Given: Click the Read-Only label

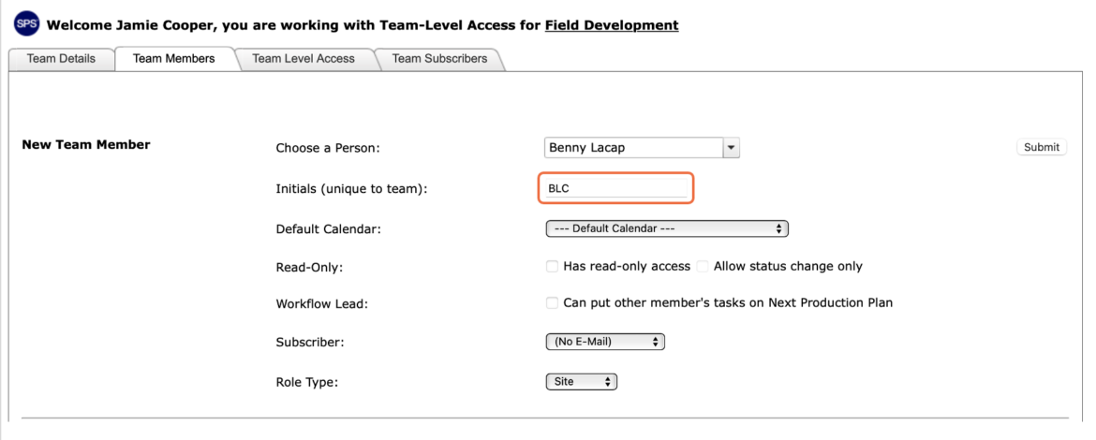Looking at the screenshot, I should (310, 267).
